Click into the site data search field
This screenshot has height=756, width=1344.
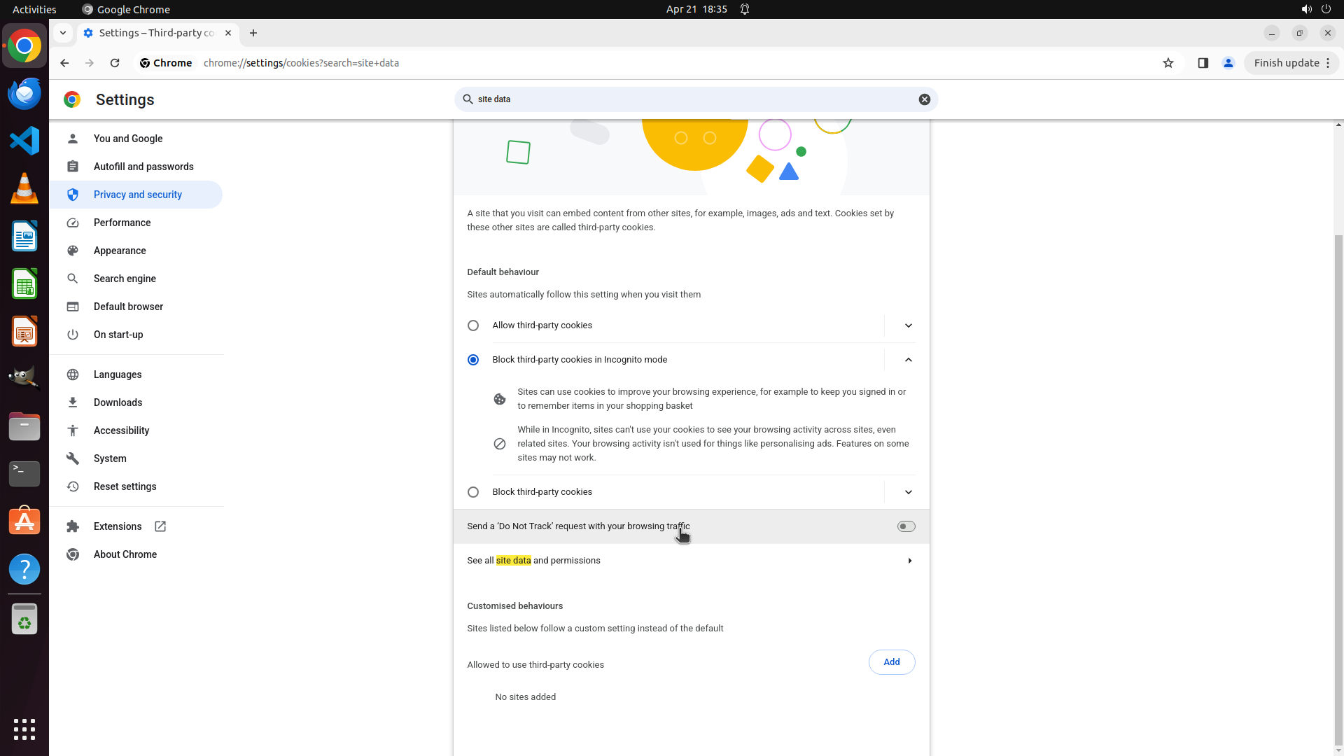tap(693, 99)
